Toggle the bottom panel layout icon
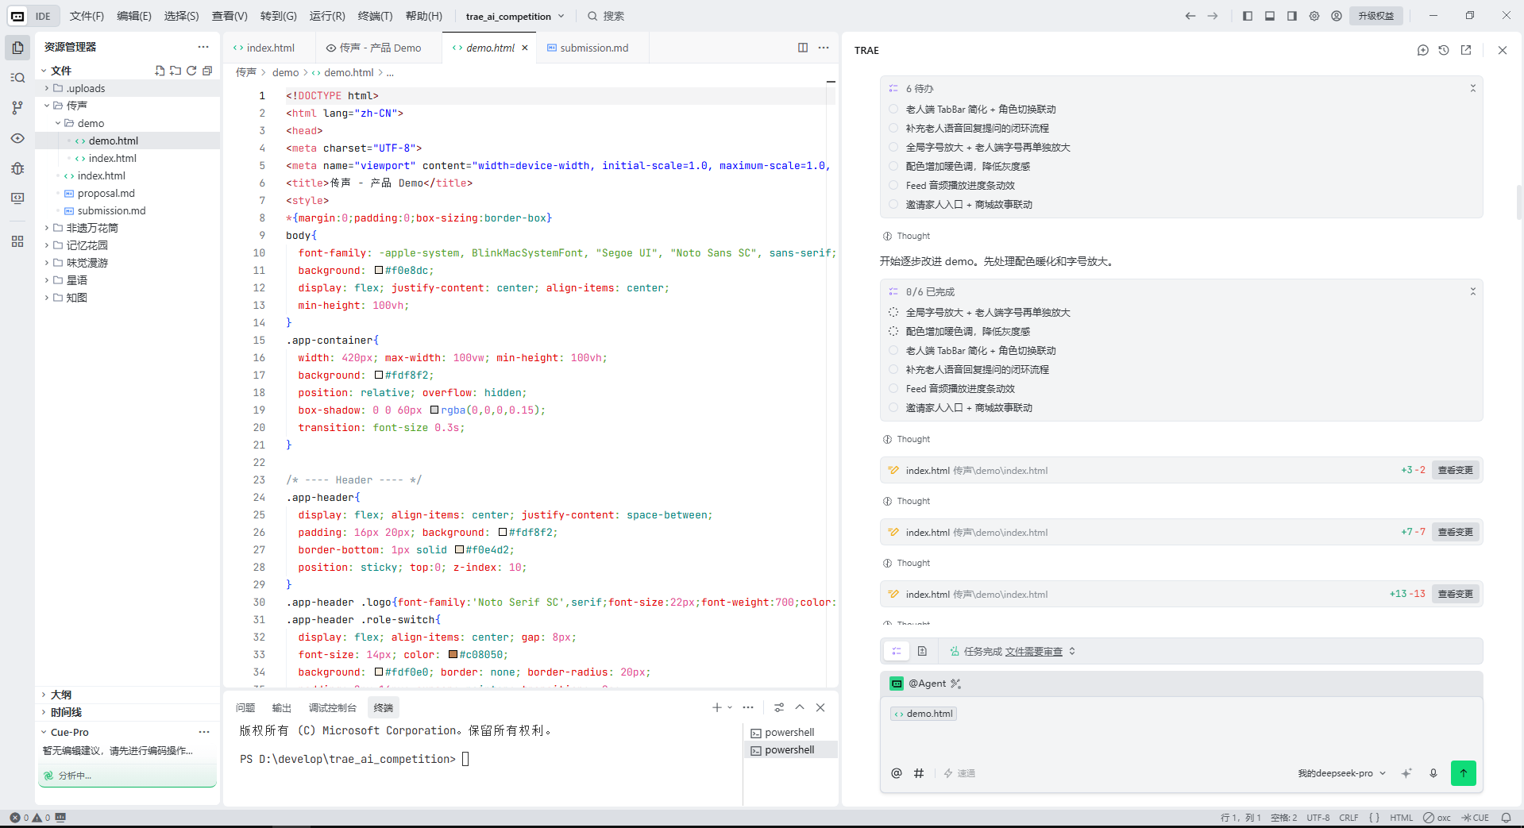Screen dimensions: 1524x828 1270,16
